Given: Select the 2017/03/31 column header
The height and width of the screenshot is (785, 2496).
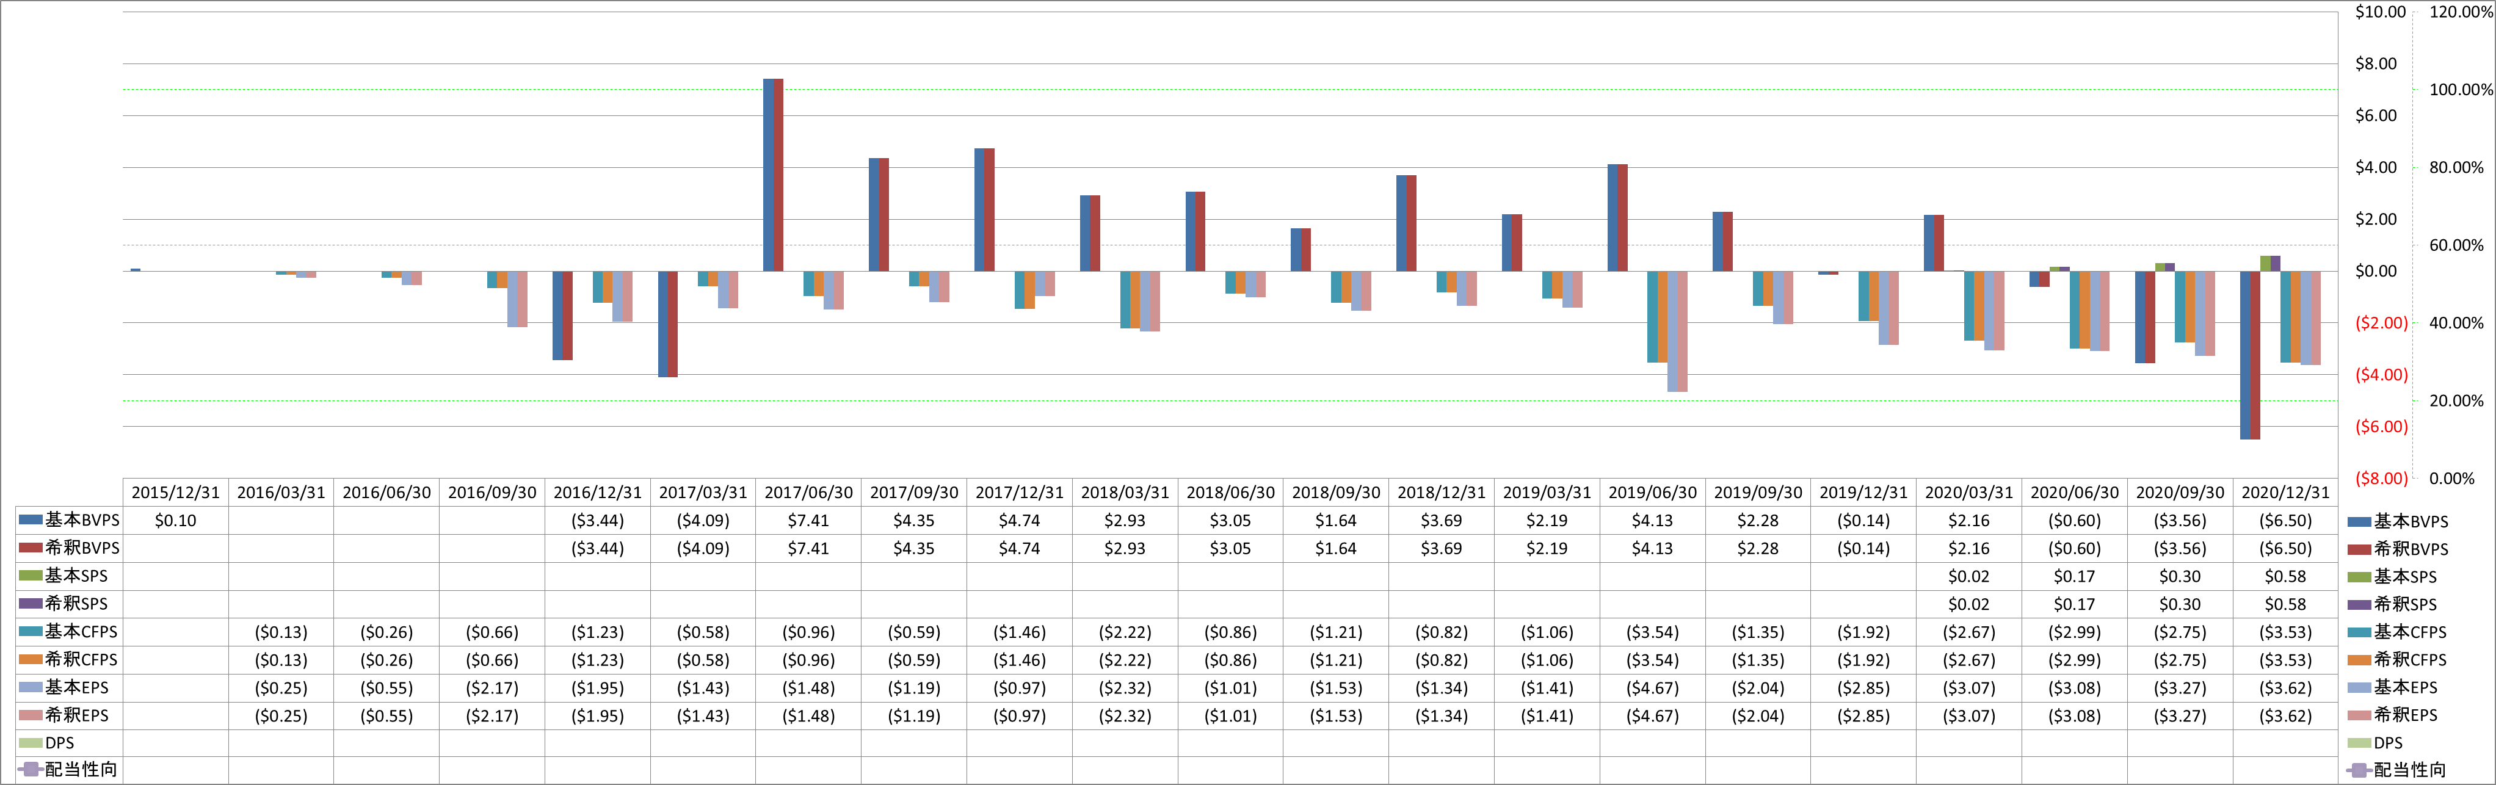Looking at the screenshot, I should click(x=703, y=493).
